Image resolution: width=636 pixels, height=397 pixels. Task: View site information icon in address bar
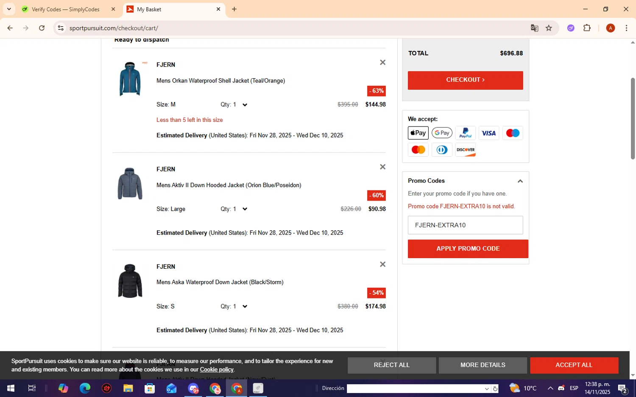click(x=61, y=28)
